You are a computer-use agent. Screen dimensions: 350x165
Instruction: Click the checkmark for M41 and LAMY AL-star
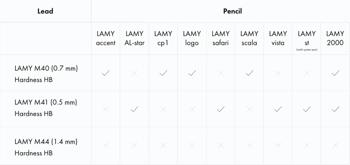pyautogui.click(x=134, y=109)
